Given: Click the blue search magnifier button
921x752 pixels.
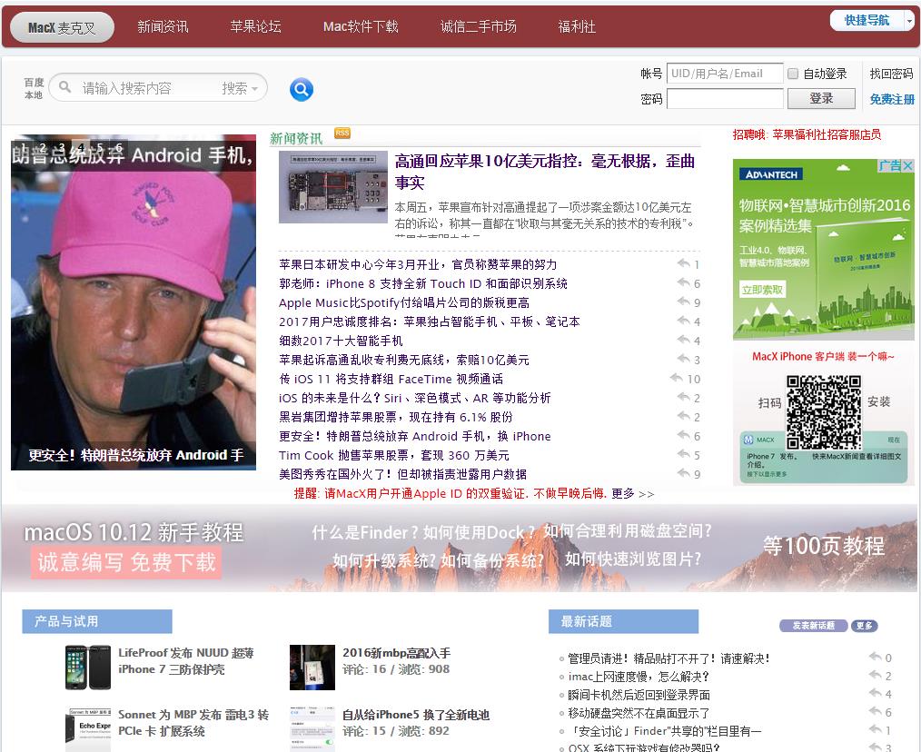Looking at the screenshot, I should click(x=302, y=89).
